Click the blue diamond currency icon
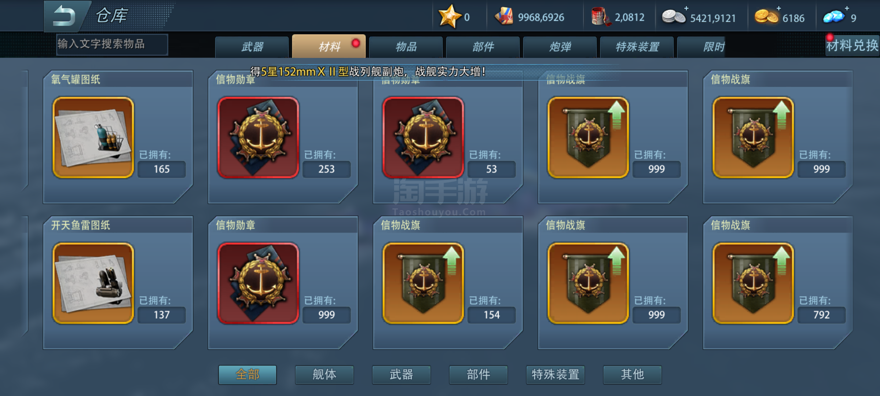The height and width of the screenshot is (396, 880). (833, 17)
